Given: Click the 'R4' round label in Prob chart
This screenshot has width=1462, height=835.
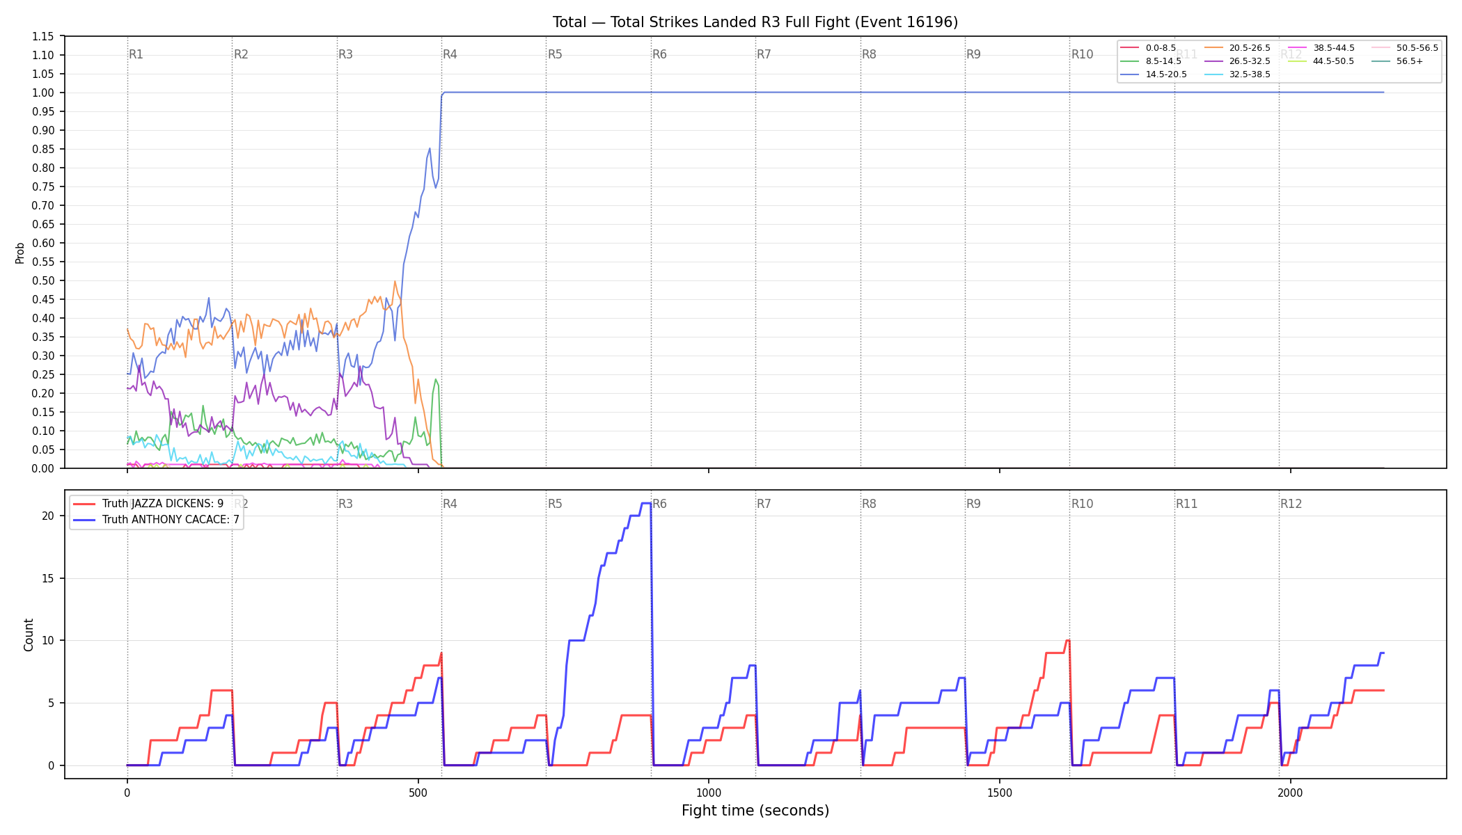Looking at the screenshot, I should pyautogui.click(x=450, y=54).
